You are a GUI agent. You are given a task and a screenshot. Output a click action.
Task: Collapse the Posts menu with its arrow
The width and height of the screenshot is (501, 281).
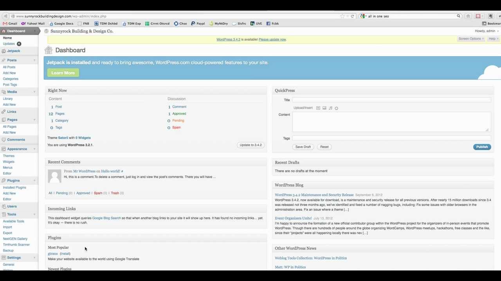[x=34, y=60]
